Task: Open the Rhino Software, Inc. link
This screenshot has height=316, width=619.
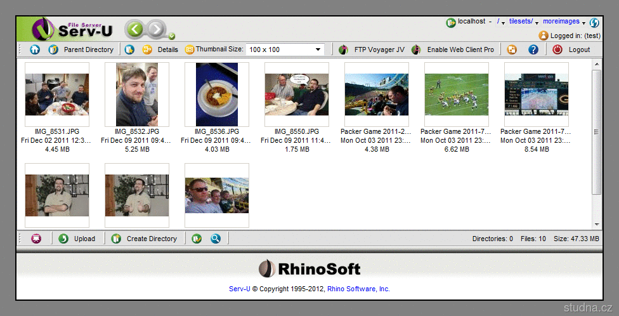Action: 358,289
